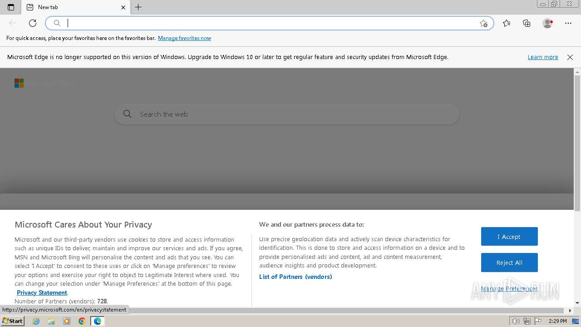
Task: Click the Microsoft logo on page
Action: click(x=19, y=83)
